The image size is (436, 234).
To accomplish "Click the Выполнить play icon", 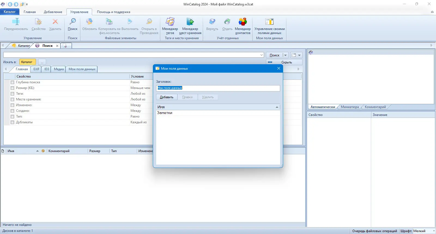I will point(130,21).
